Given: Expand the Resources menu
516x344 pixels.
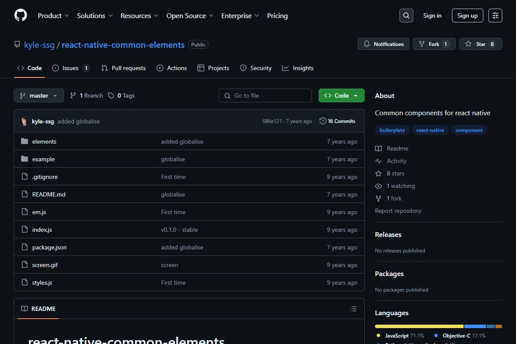Looking at the screenshot, I should point(139,15).
